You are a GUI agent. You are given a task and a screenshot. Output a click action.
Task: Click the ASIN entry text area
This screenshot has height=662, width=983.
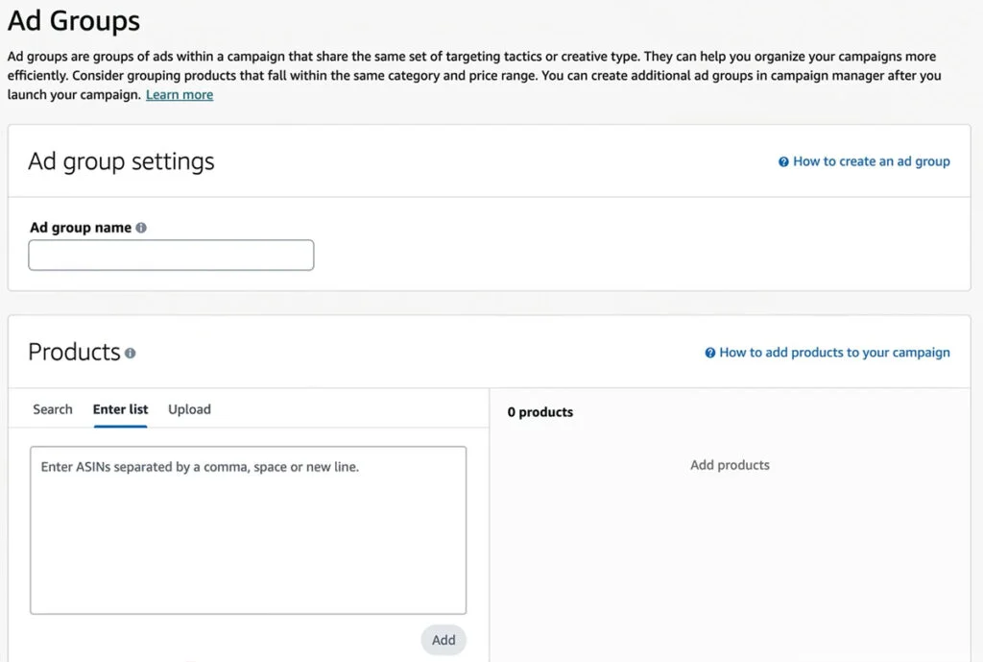tap(248, 528)
